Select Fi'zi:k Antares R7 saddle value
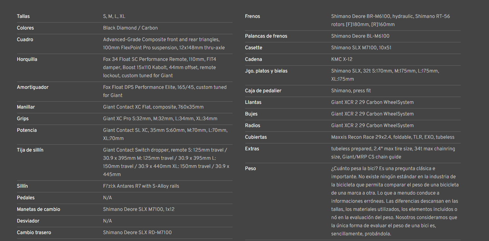The image size is (489, 241). pyautogui.click(x=141, y=186)
